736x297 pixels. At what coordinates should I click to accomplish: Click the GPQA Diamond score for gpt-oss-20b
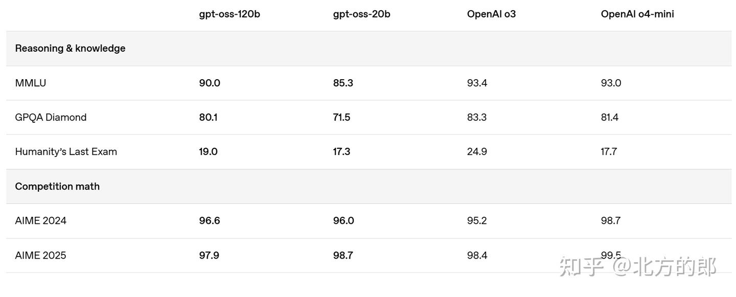(341, 118)
